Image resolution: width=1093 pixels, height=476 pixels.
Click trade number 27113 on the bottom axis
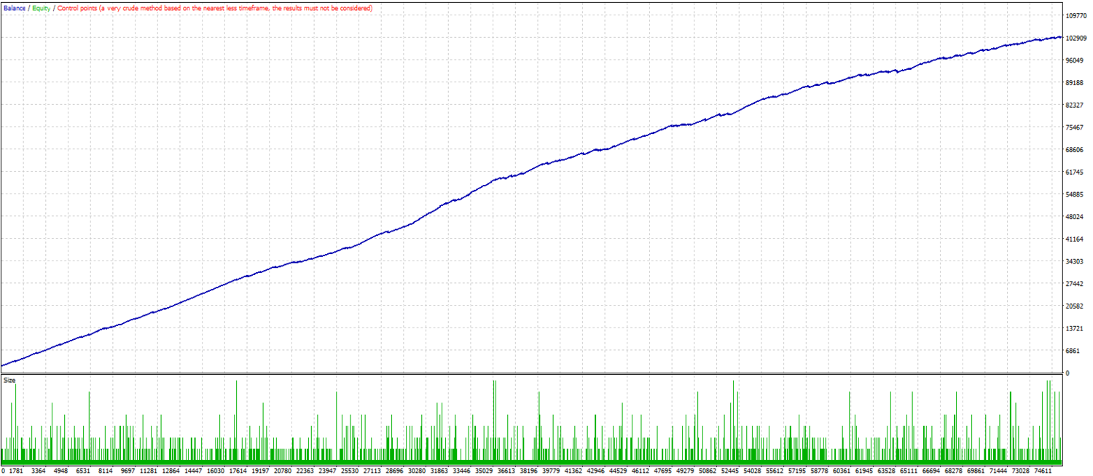[x=372, y=471]
